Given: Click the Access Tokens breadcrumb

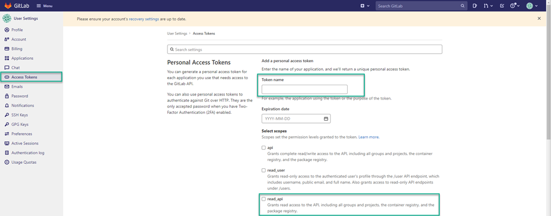Looking at the screenshot, I should tap(204, 34).
